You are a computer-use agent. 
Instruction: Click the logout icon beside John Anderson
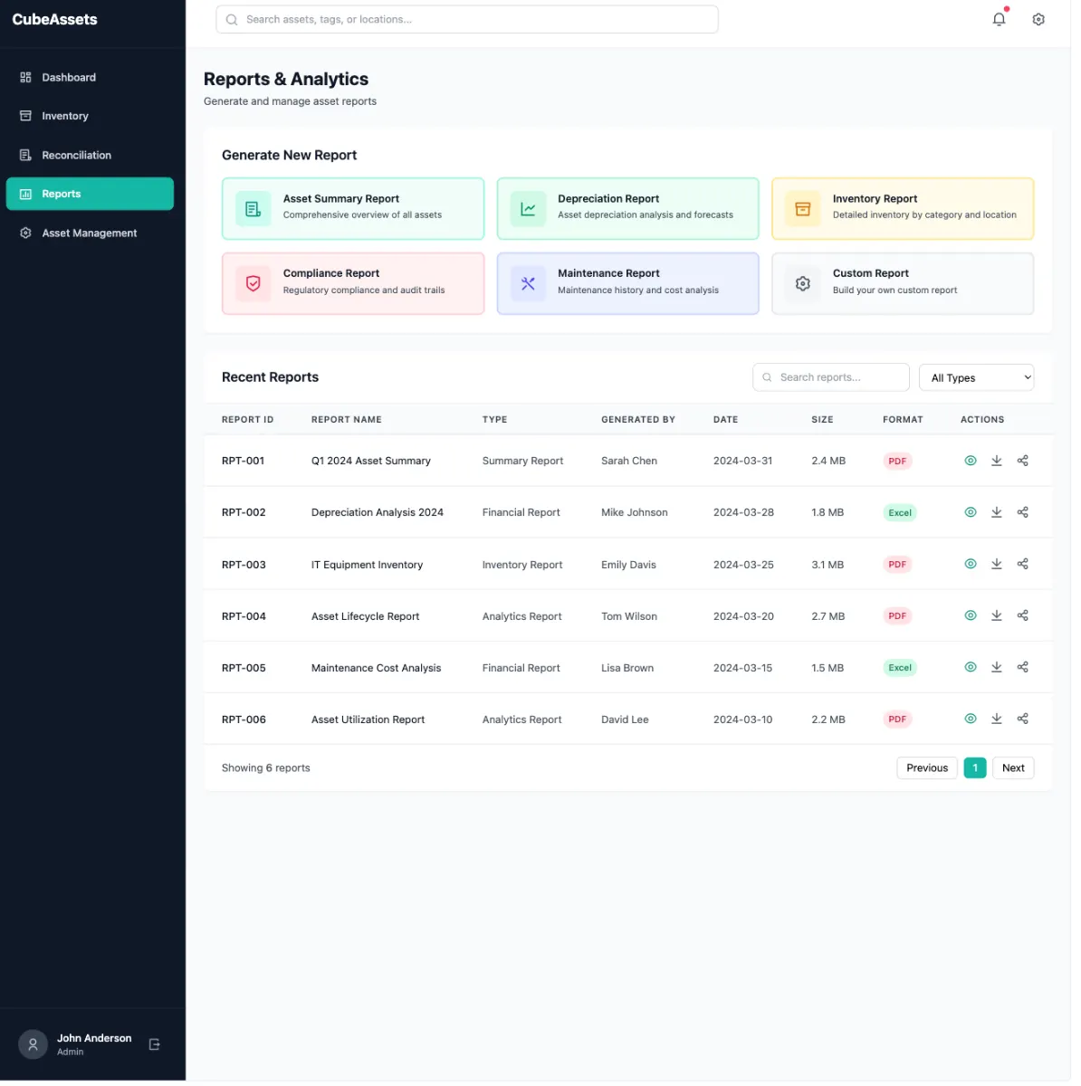coord(154,1044)
